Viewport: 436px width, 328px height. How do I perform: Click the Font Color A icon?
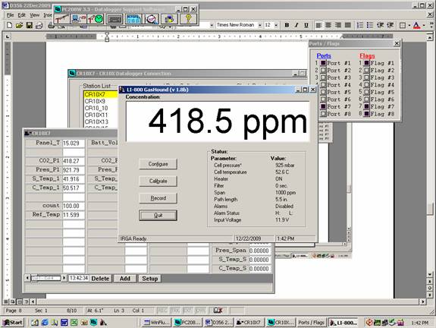(x=416, y=25)
